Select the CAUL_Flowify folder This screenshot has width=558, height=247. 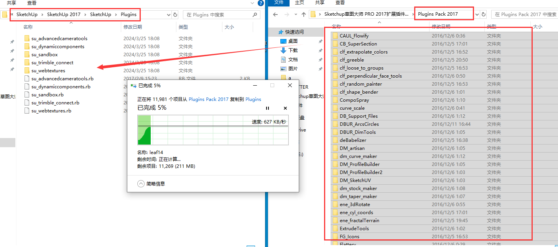pyautogui.click(x=354, y=36)
